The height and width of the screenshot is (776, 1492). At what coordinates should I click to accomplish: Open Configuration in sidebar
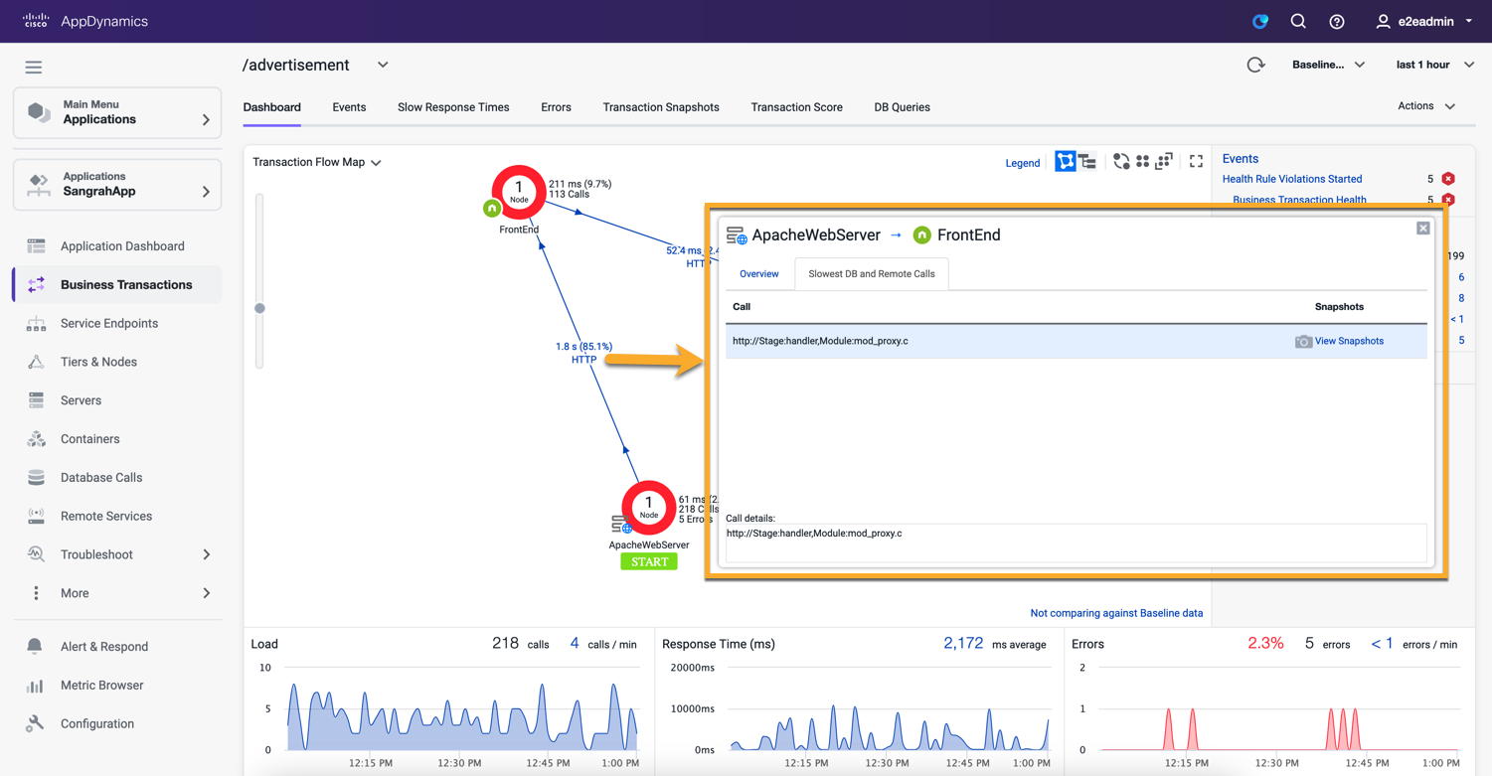[x=118, y=724]
